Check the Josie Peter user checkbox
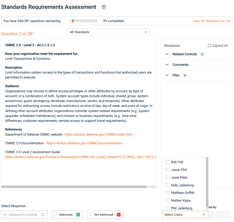The width and height of the screenshot is (234, 222). 168,177
